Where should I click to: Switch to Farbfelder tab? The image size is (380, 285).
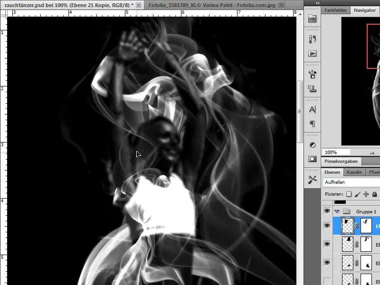[x=335, y=10]
